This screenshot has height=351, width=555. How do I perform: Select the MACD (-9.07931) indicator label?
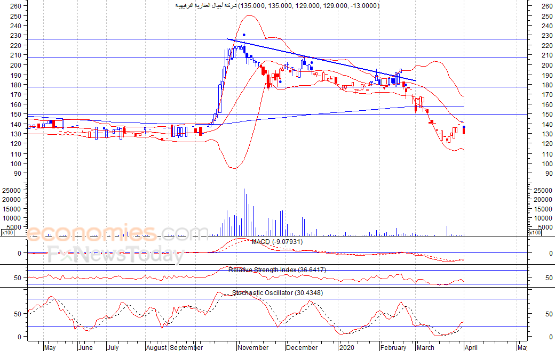point(277,242)
